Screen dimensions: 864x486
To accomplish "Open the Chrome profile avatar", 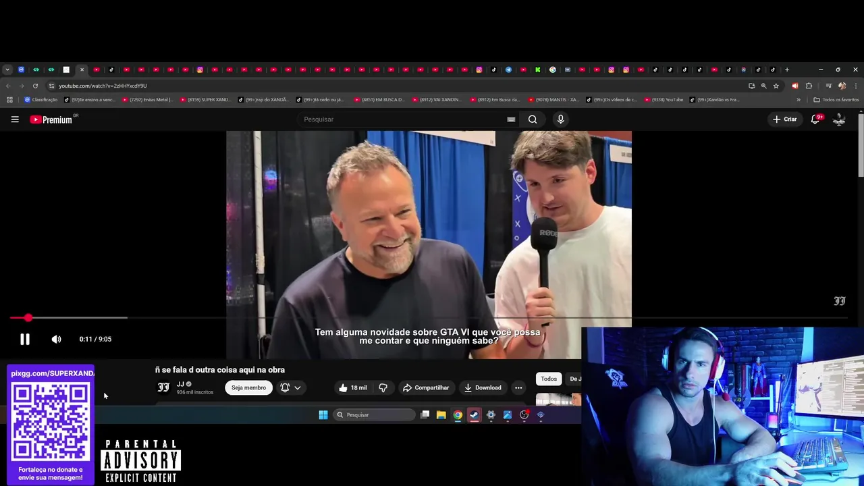I will (842, 86).
